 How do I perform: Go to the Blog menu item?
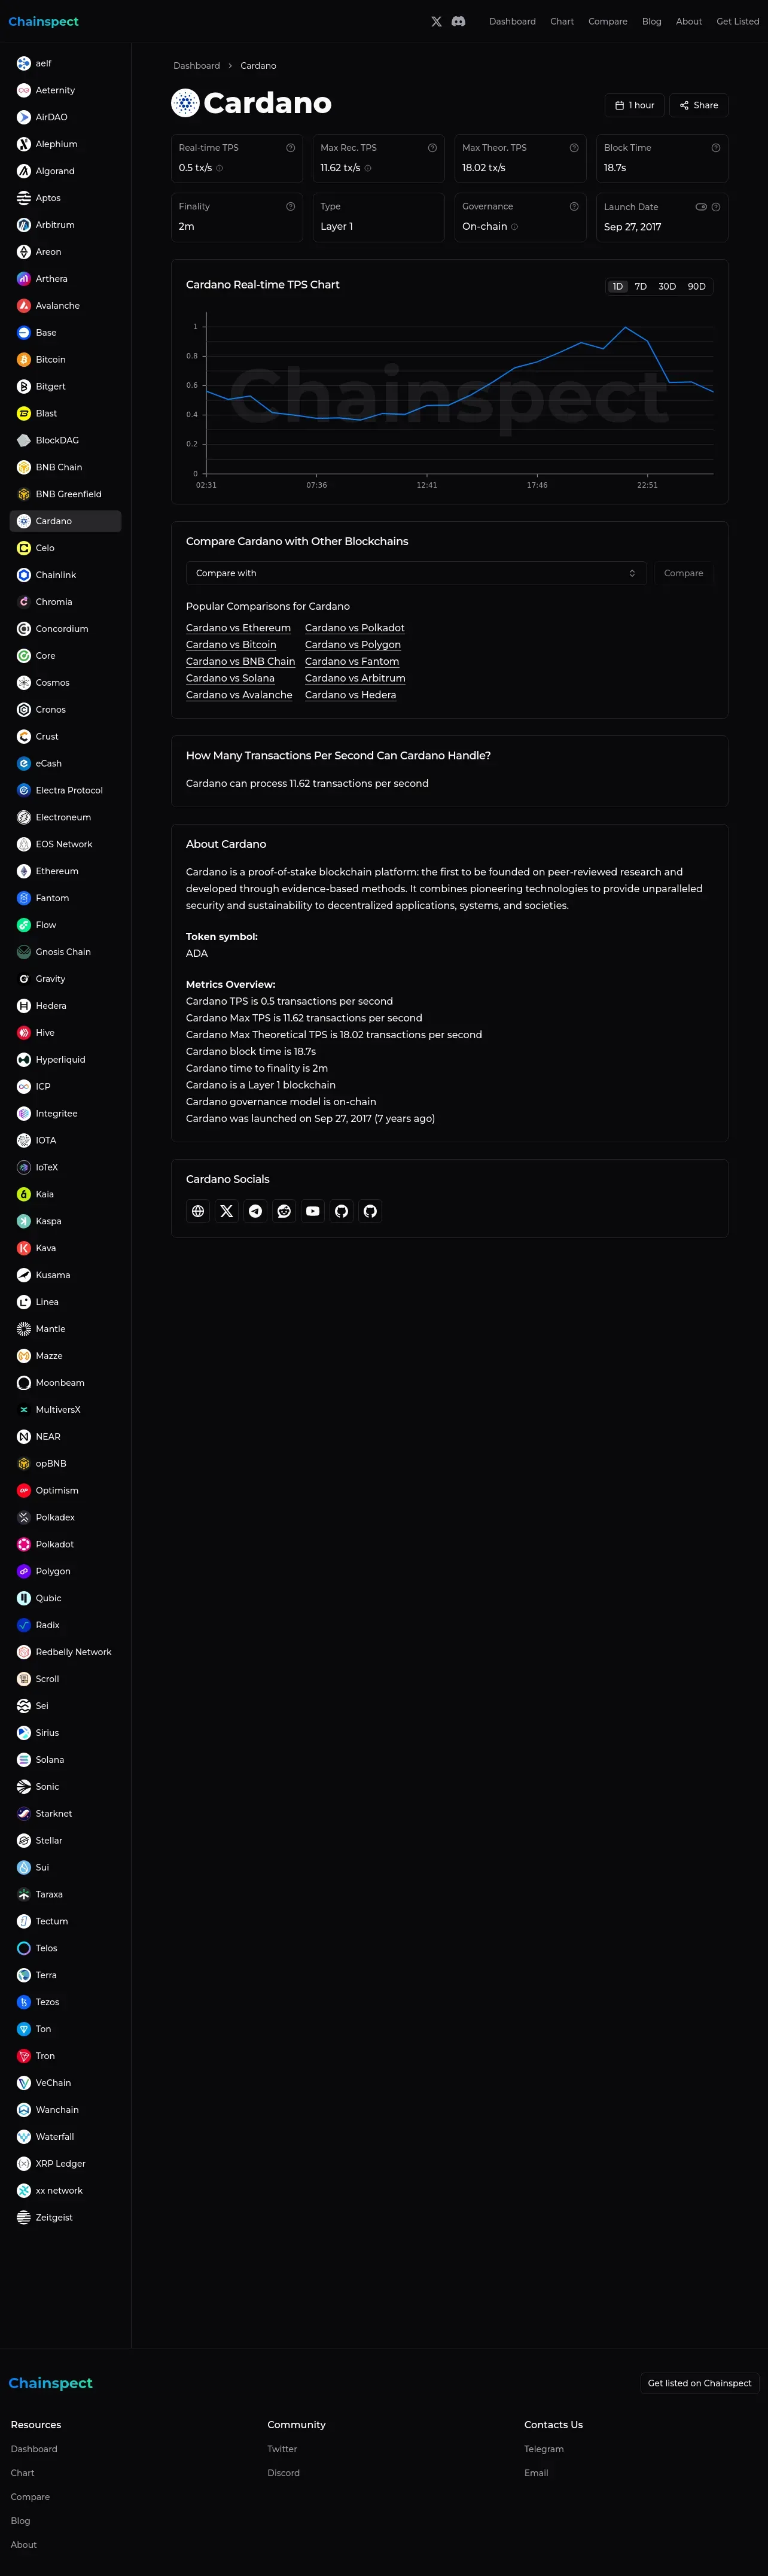coord(652,21)
